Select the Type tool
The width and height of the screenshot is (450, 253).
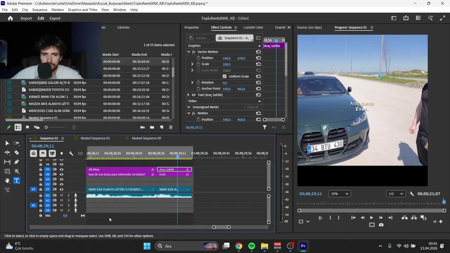17,181
